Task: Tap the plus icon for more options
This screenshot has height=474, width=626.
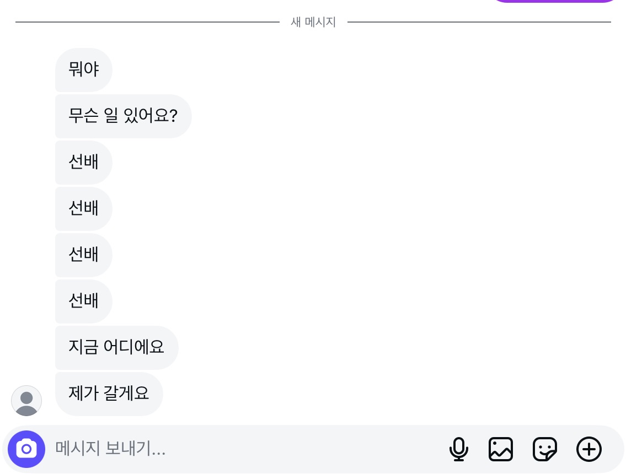Action: click(x=588, y=449)
